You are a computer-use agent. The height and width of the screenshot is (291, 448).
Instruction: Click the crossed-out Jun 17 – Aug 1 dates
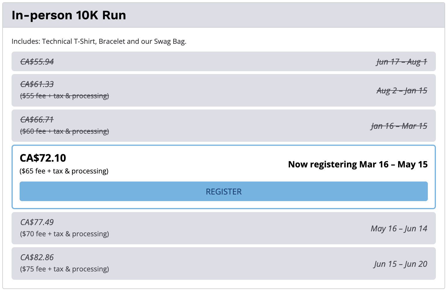point(402,62)
